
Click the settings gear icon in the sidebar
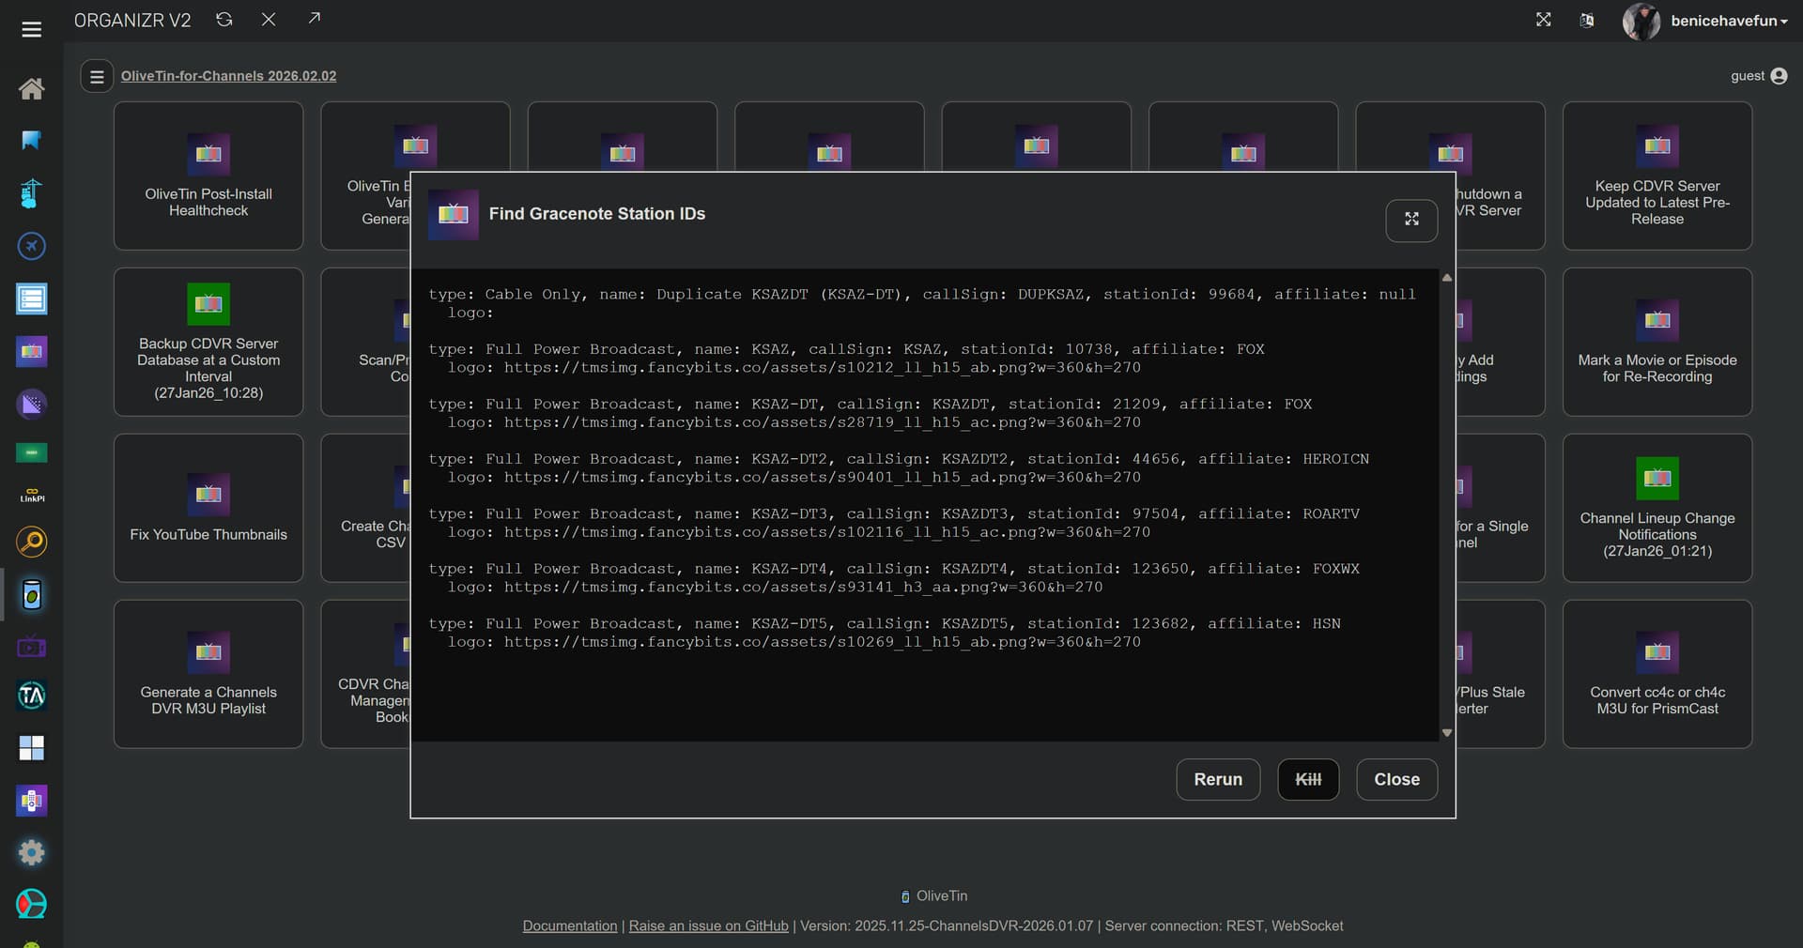point(31,852)
